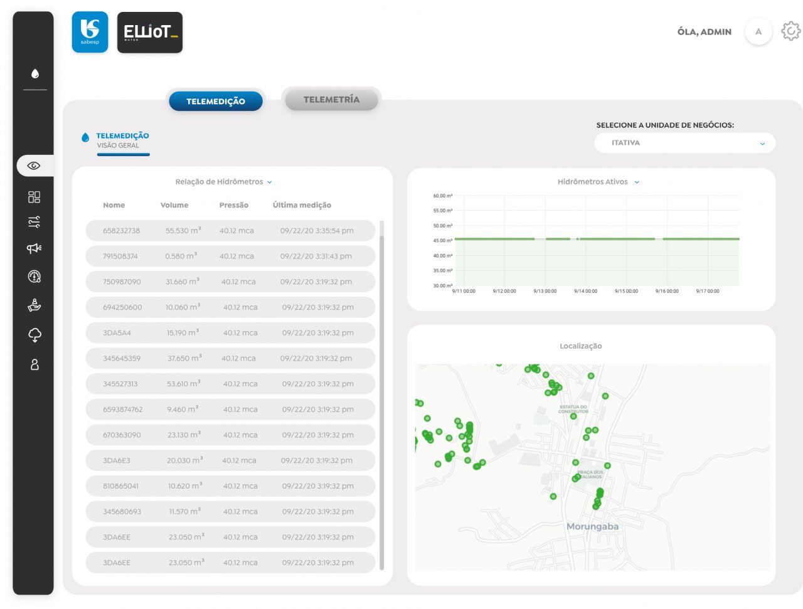Open the user profile icon in sidebar
This screenshot has height=609, width=803.
pos(35,364)
